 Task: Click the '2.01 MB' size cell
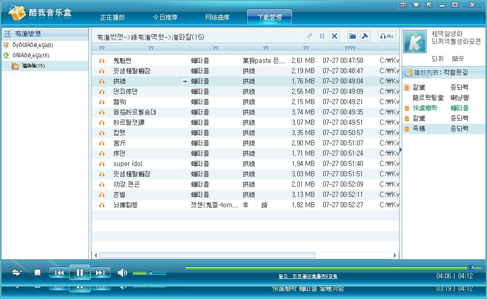point(303,185)
